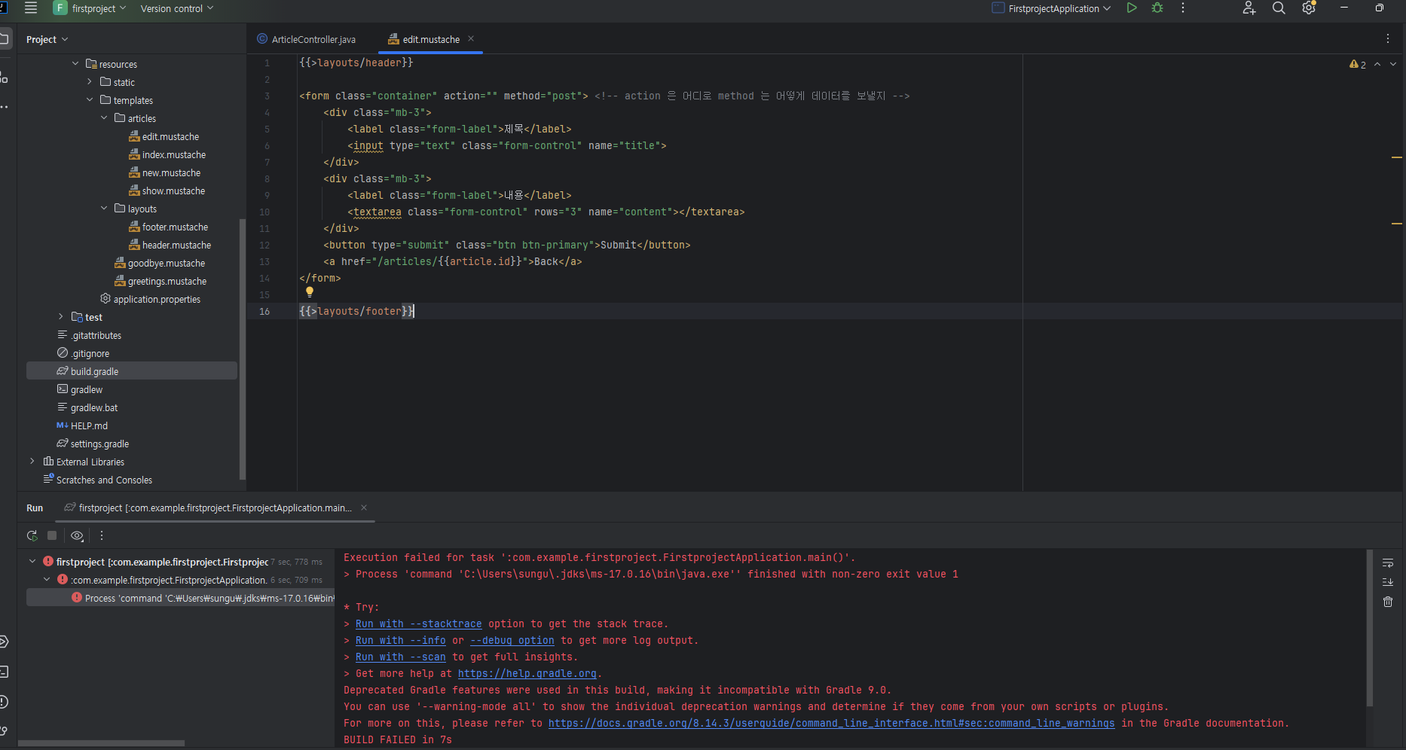Toggle soft-wrap in run console

coord(1388,563)
